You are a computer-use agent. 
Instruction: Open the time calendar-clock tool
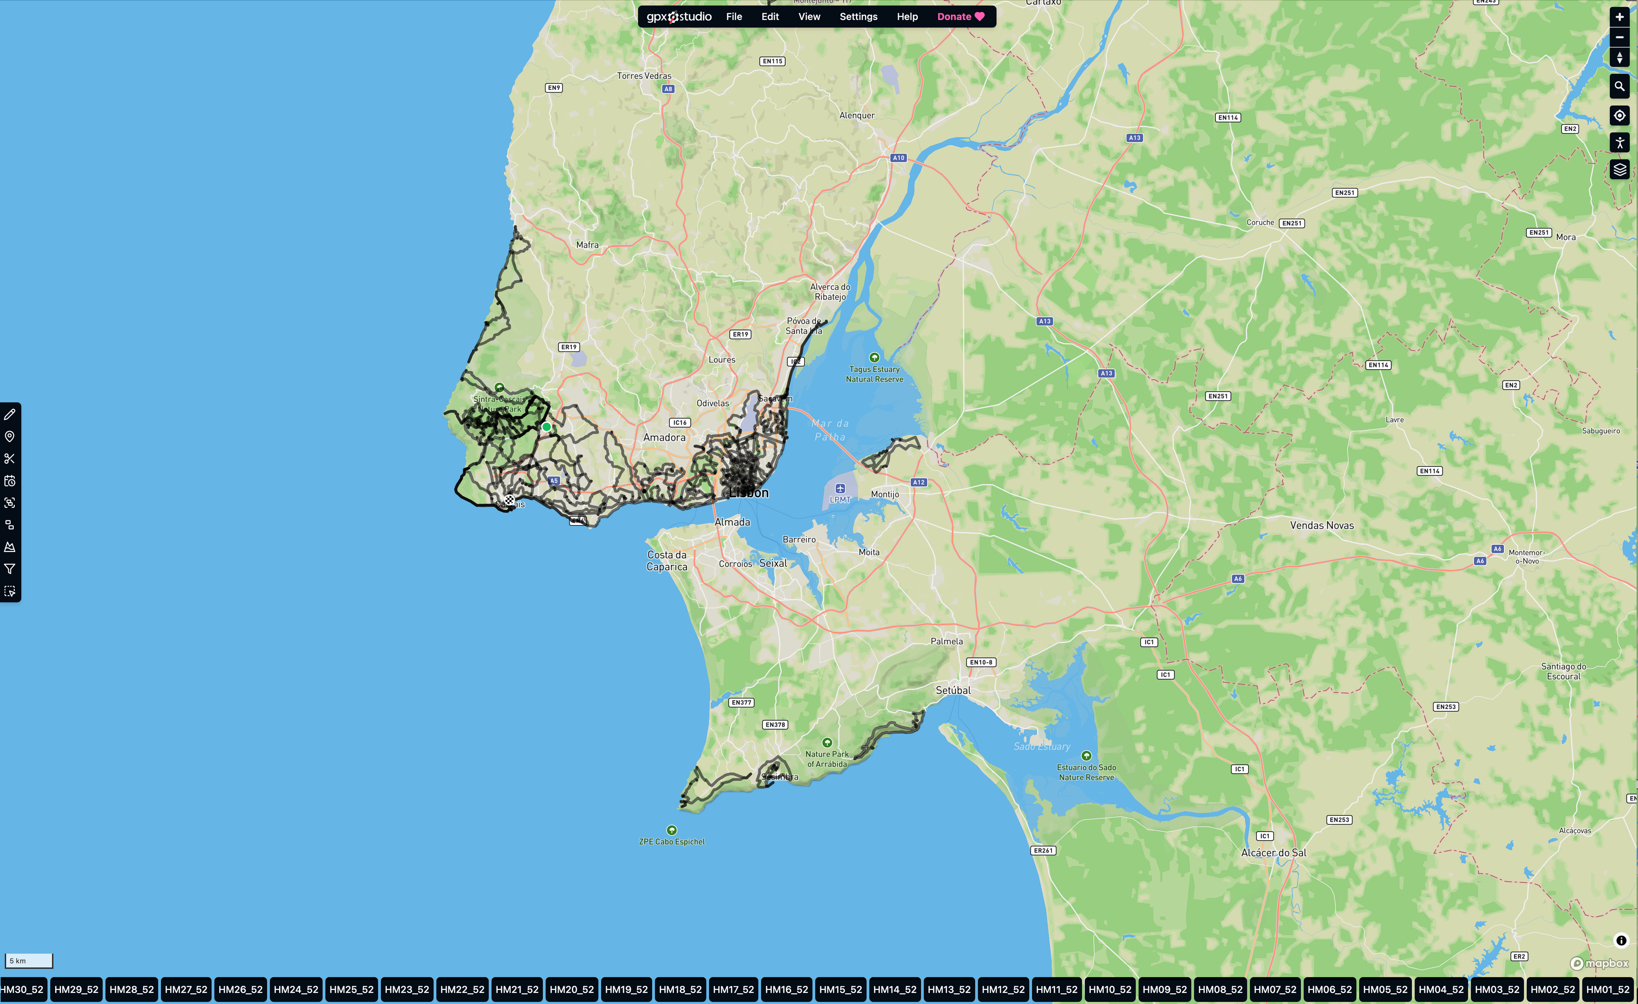pos(10,481)
